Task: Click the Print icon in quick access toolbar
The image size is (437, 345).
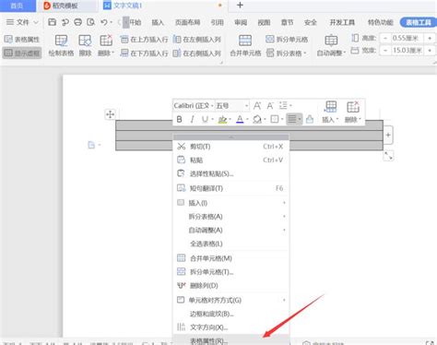Action: pyautogui.click(x=78, y=22)
